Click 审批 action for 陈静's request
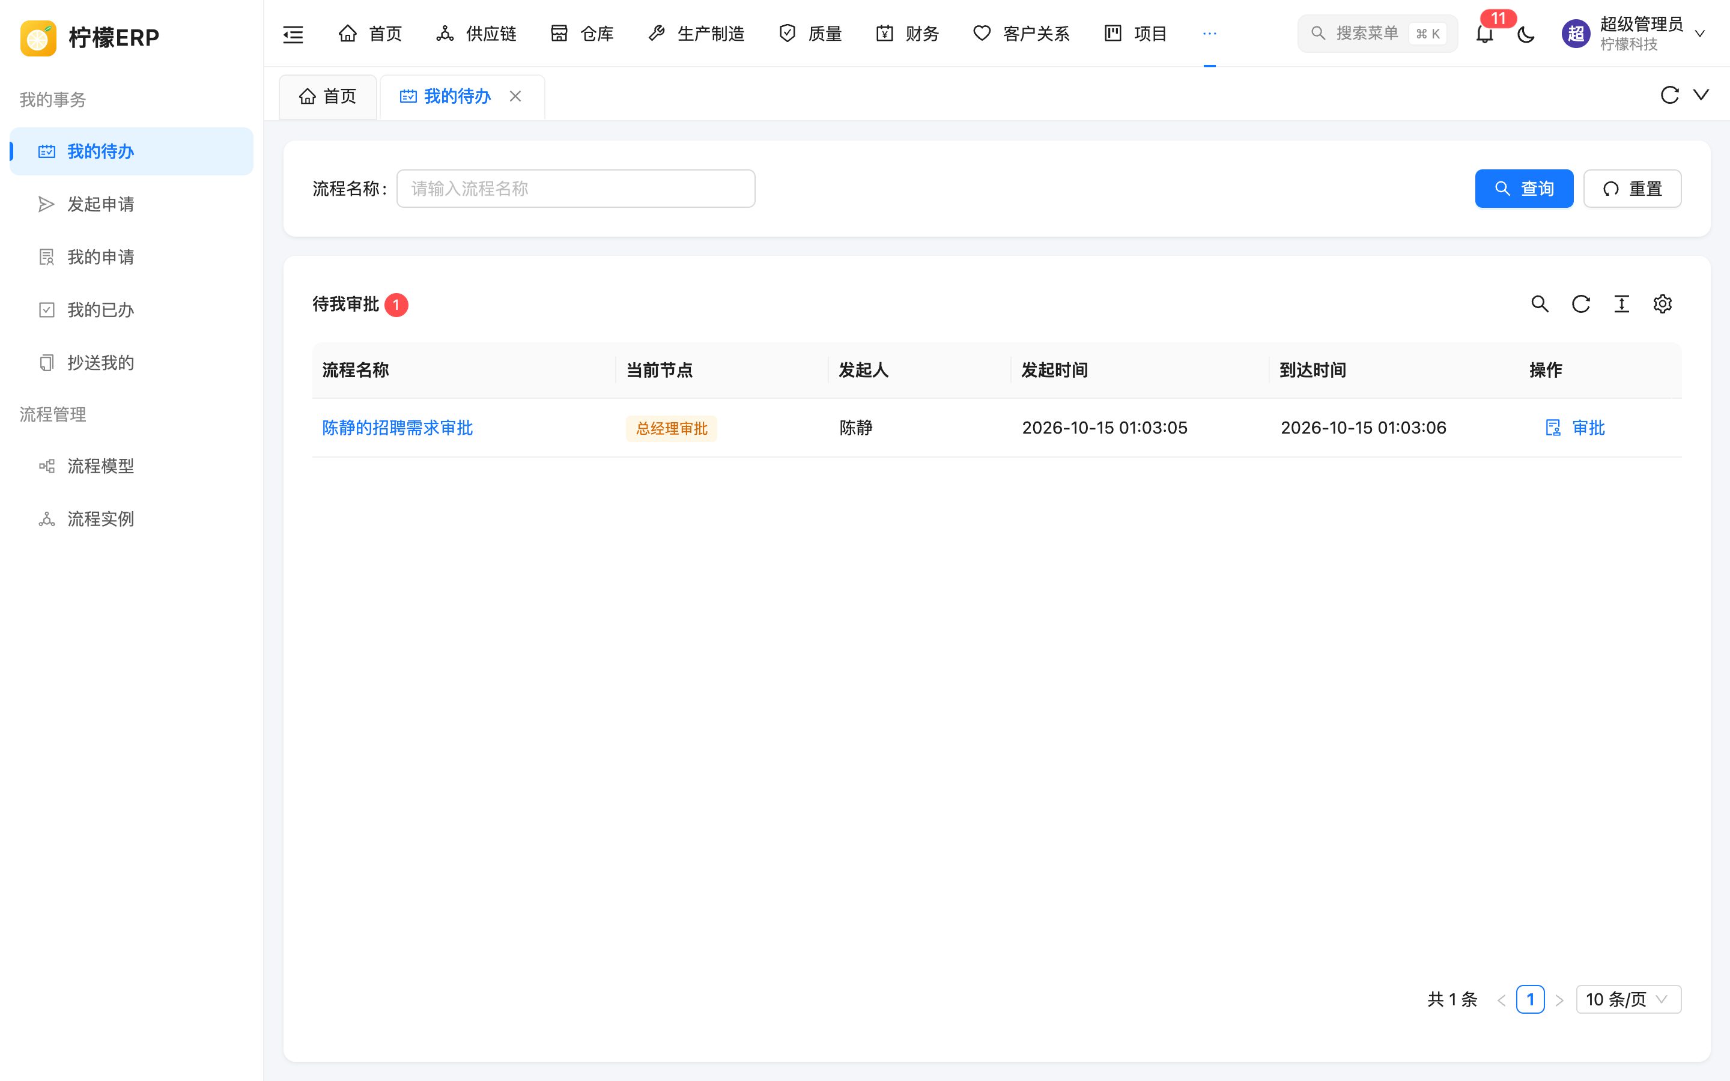 tap(1575, 428)
